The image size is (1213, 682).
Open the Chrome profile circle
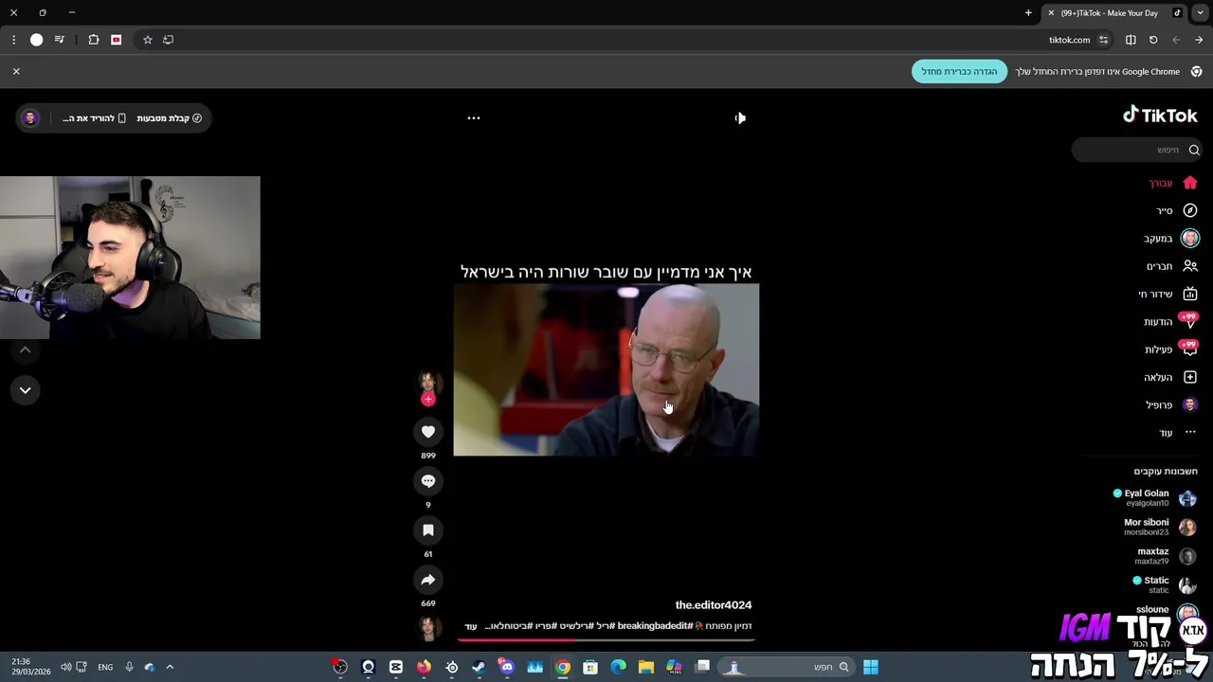(37, 40)
